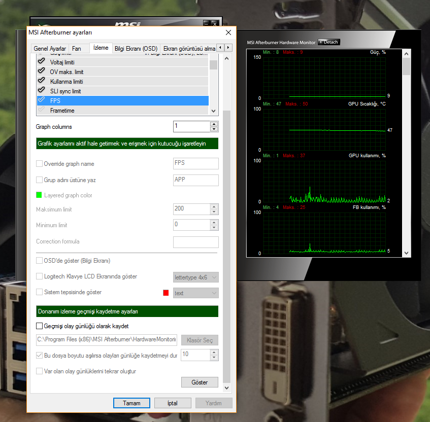Check Logitech Klavye LCD Ekranında göster
Image resolution: width=430 pixels, height=422 pixels.
39,276
